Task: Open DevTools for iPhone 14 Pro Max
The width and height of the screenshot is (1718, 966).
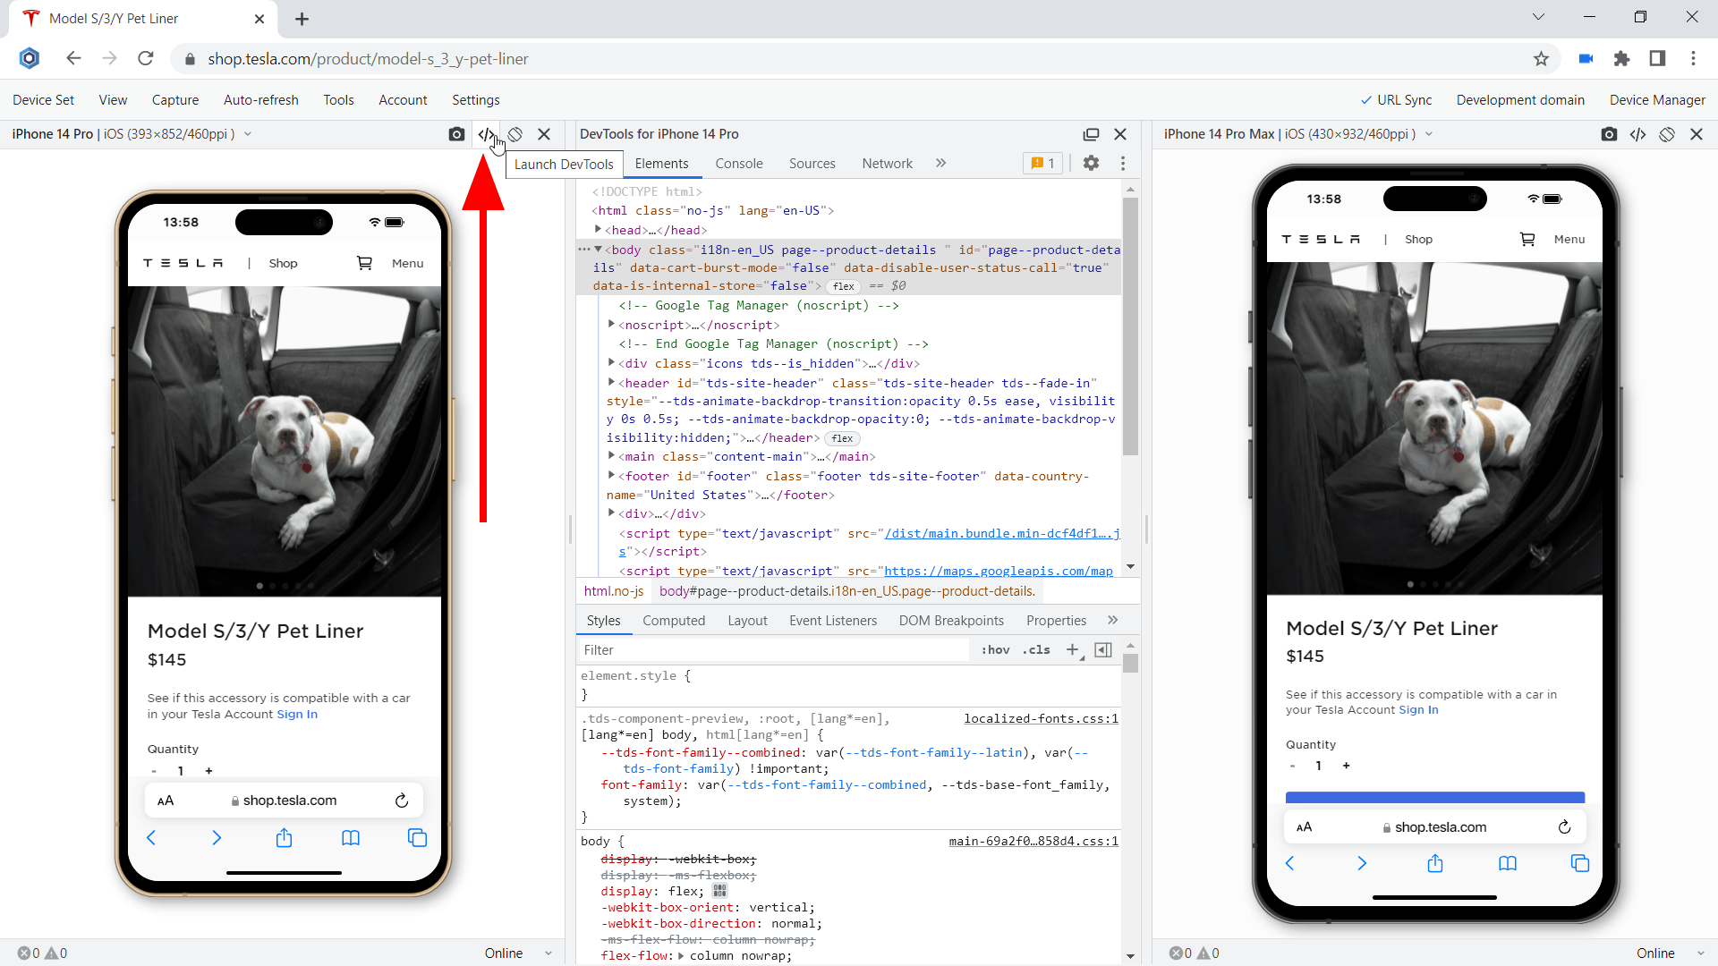Action: (1638, 134)
